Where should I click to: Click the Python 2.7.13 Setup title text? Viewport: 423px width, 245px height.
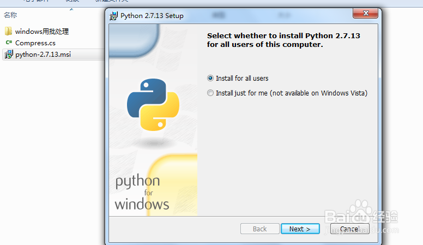coord(152,16)
